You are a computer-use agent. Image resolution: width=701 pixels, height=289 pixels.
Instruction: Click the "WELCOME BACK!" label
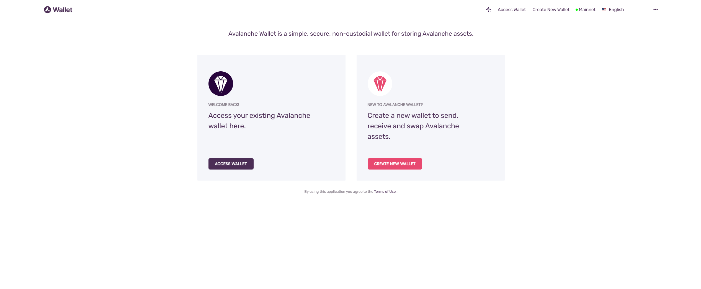tap(224, 105)
